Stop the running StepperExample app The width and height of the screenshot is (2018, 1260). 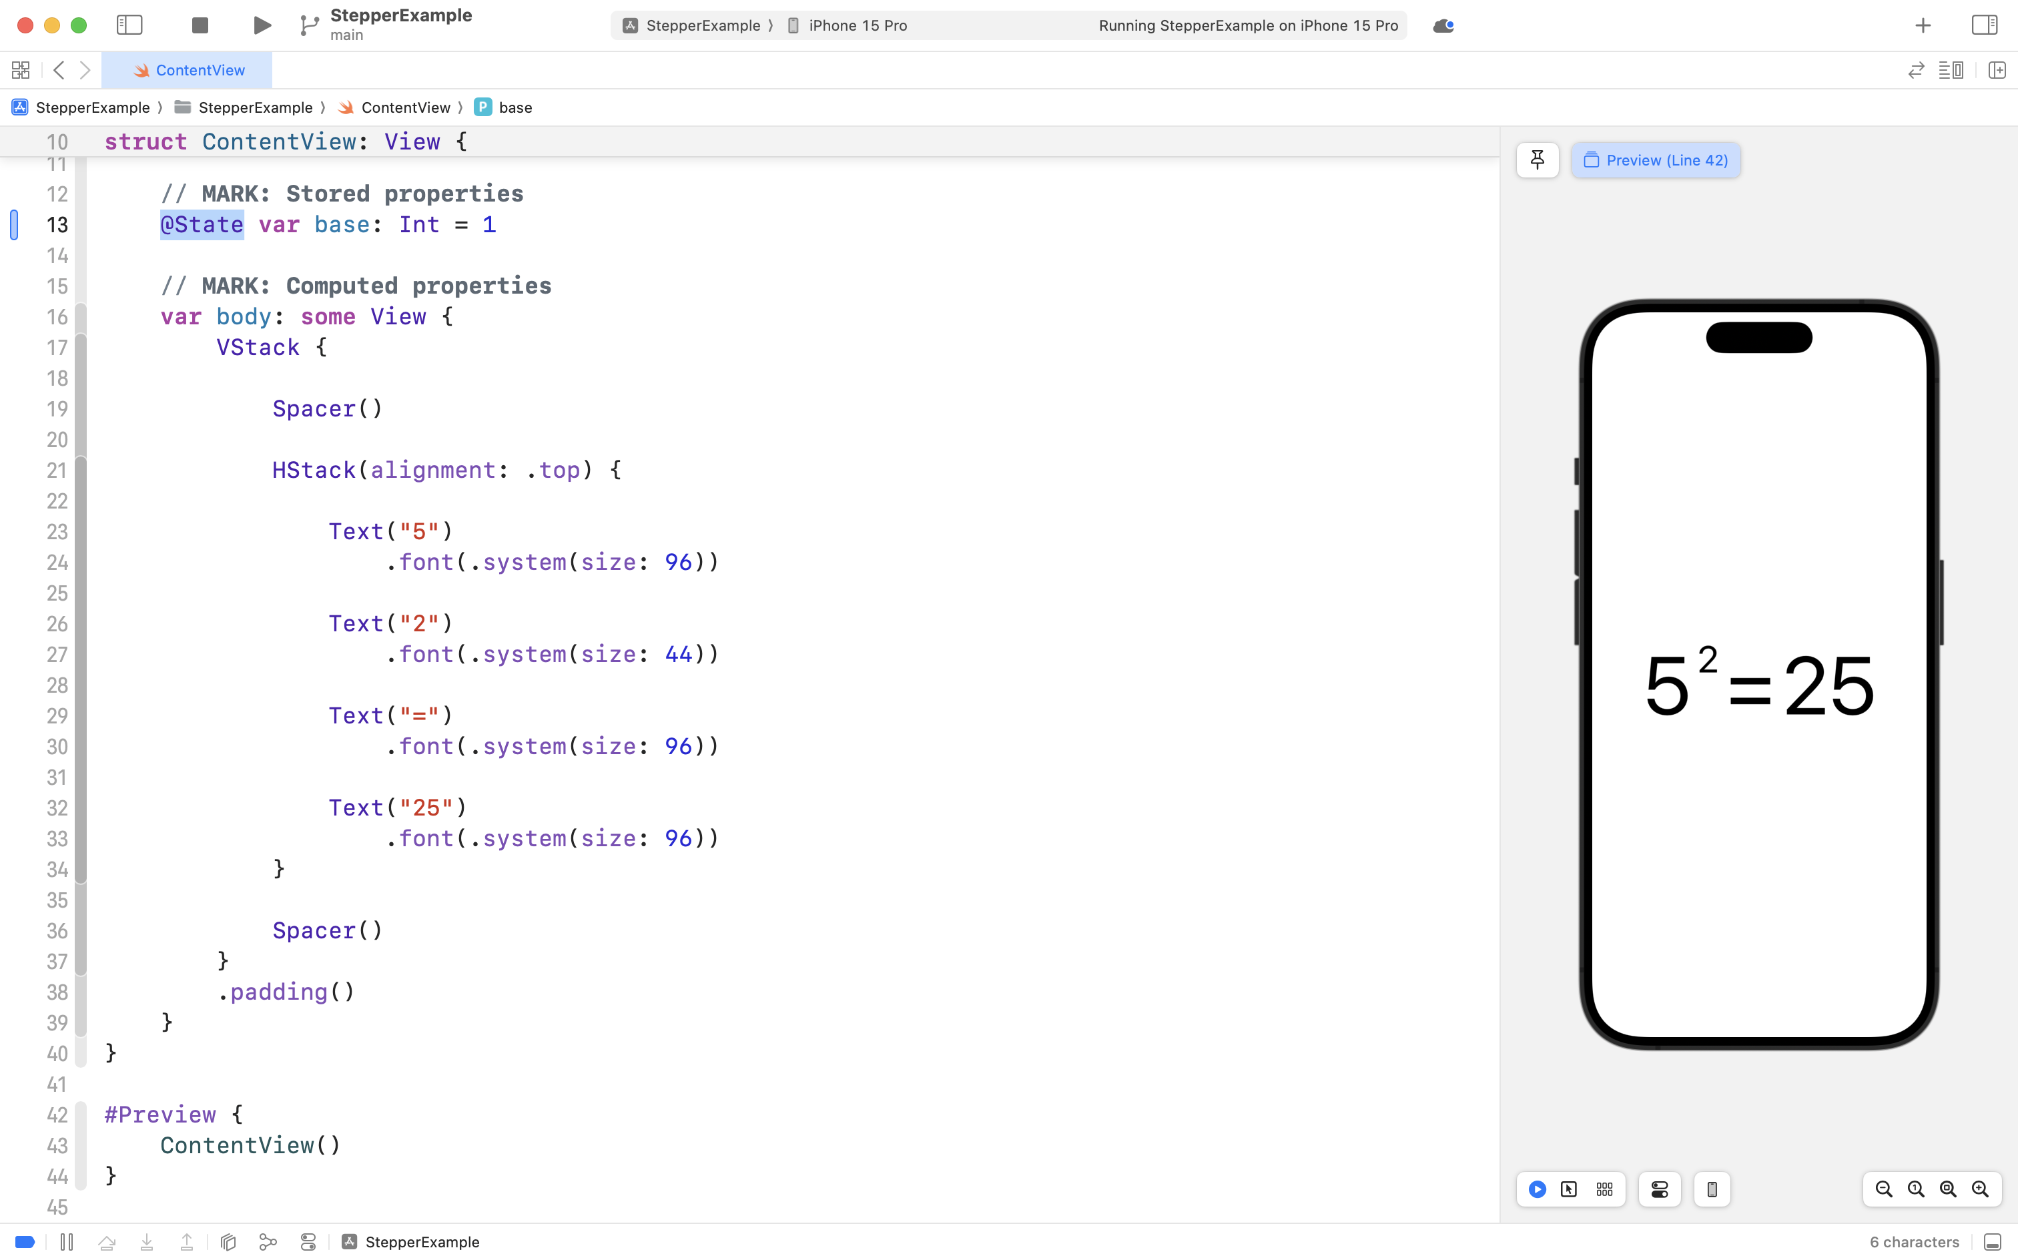(x=199, y=25)
